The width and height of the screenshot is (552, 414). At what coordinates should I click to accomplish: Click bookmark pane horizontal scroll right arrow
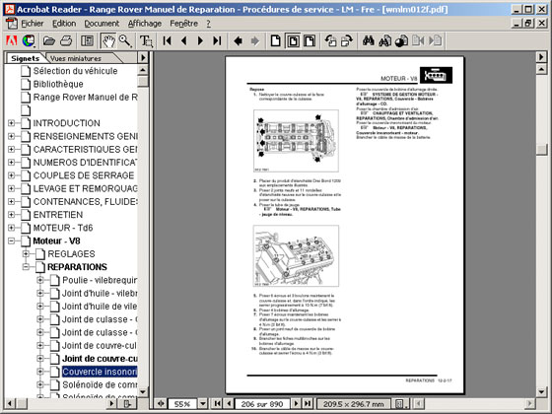[112, 403]
